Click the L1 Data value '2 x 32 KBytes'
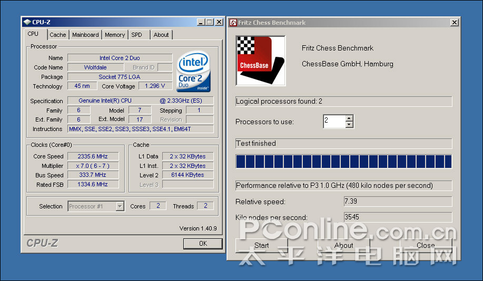The image size is (483, 281). click(188, 156)
